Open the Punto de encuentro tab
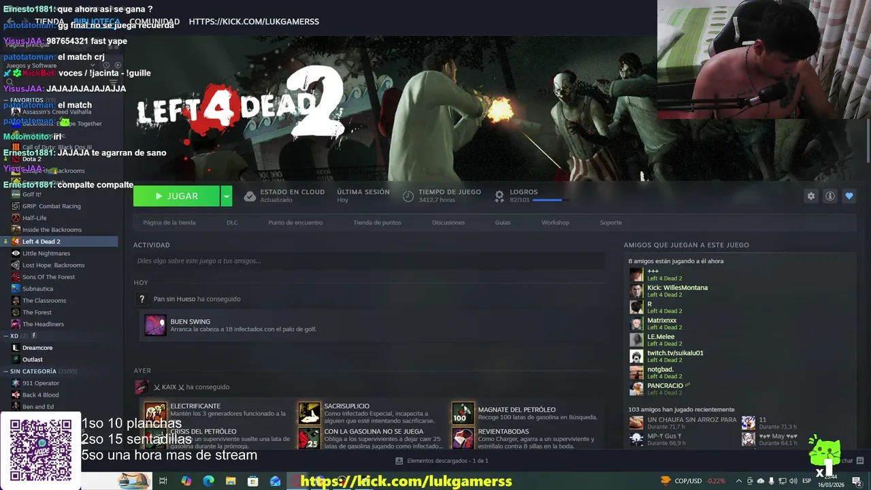The height and width of the screenshot is (490, 871). [295, 223]
